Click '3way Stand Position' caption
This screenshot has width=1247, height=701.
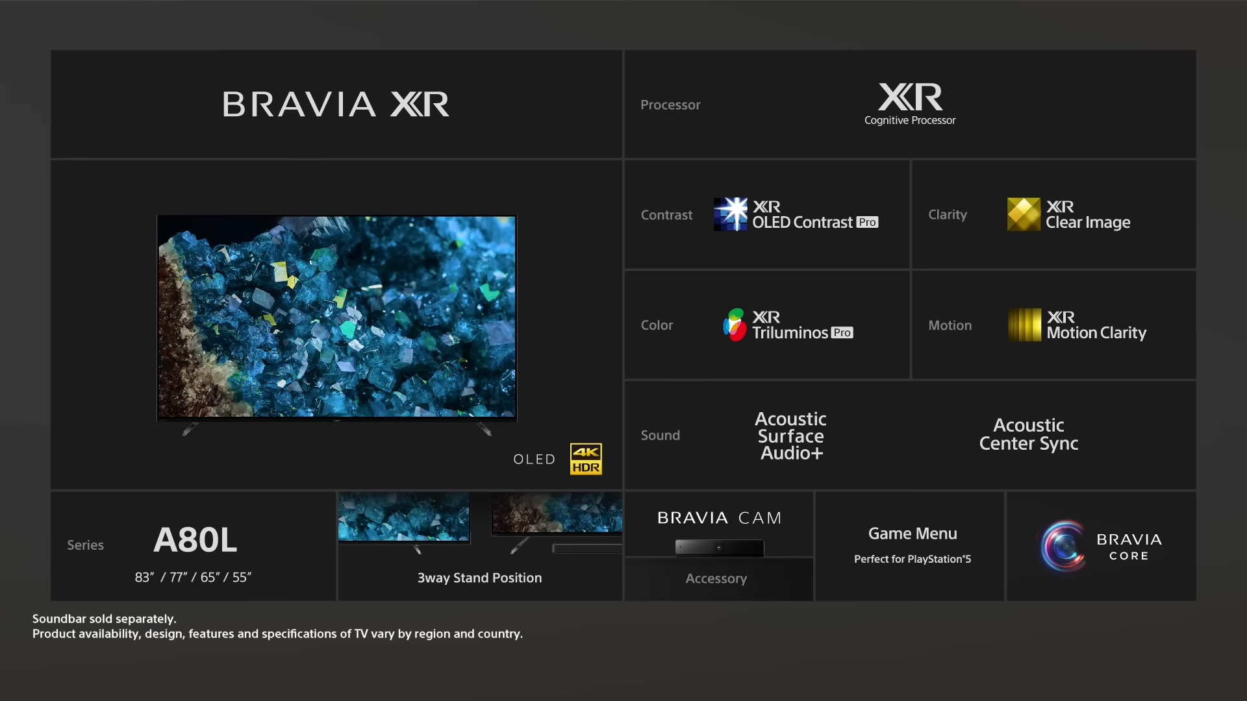479,578
